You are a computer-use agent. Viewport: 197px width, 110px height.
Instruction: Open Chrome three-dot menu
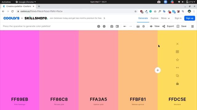[x=194, y=11]
